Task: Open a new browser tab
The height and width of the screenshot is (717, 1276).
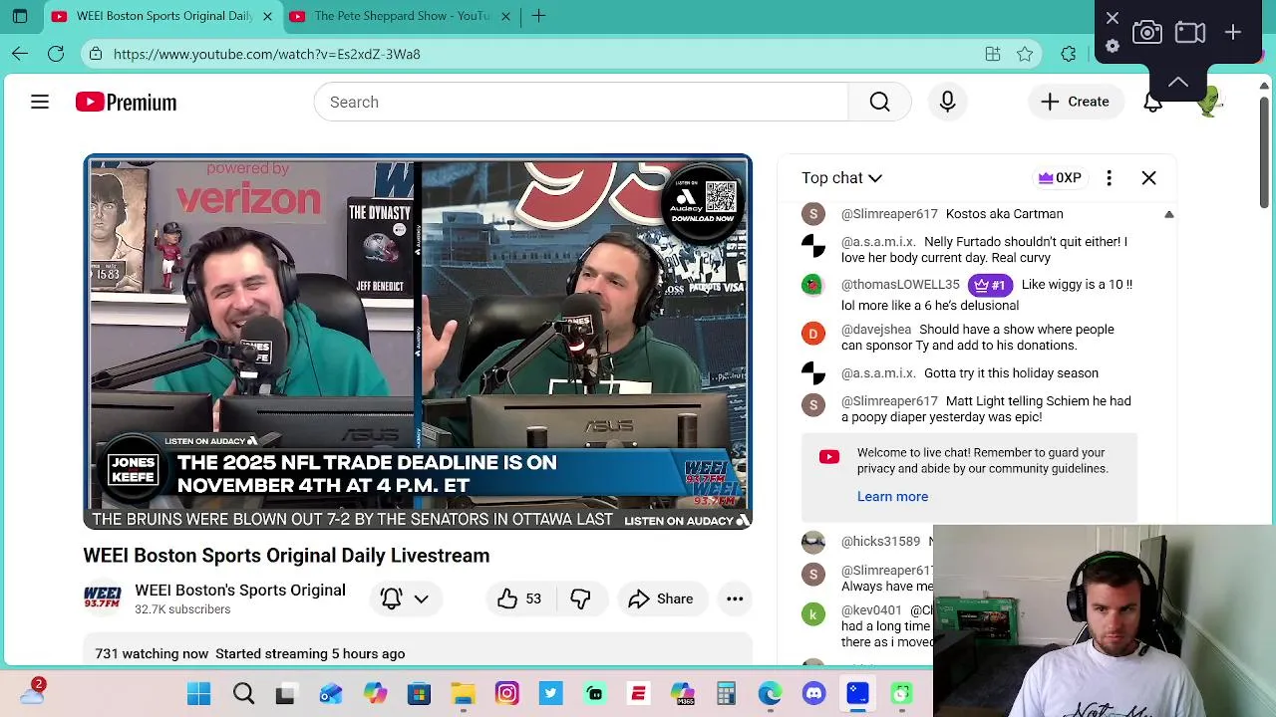Action: [x=538, y=16]
